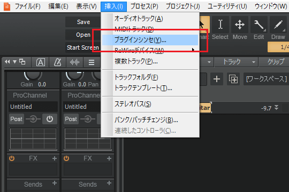Choose トラックテンプレート entry
Viewport: 289px width, 192px height.
150,88
